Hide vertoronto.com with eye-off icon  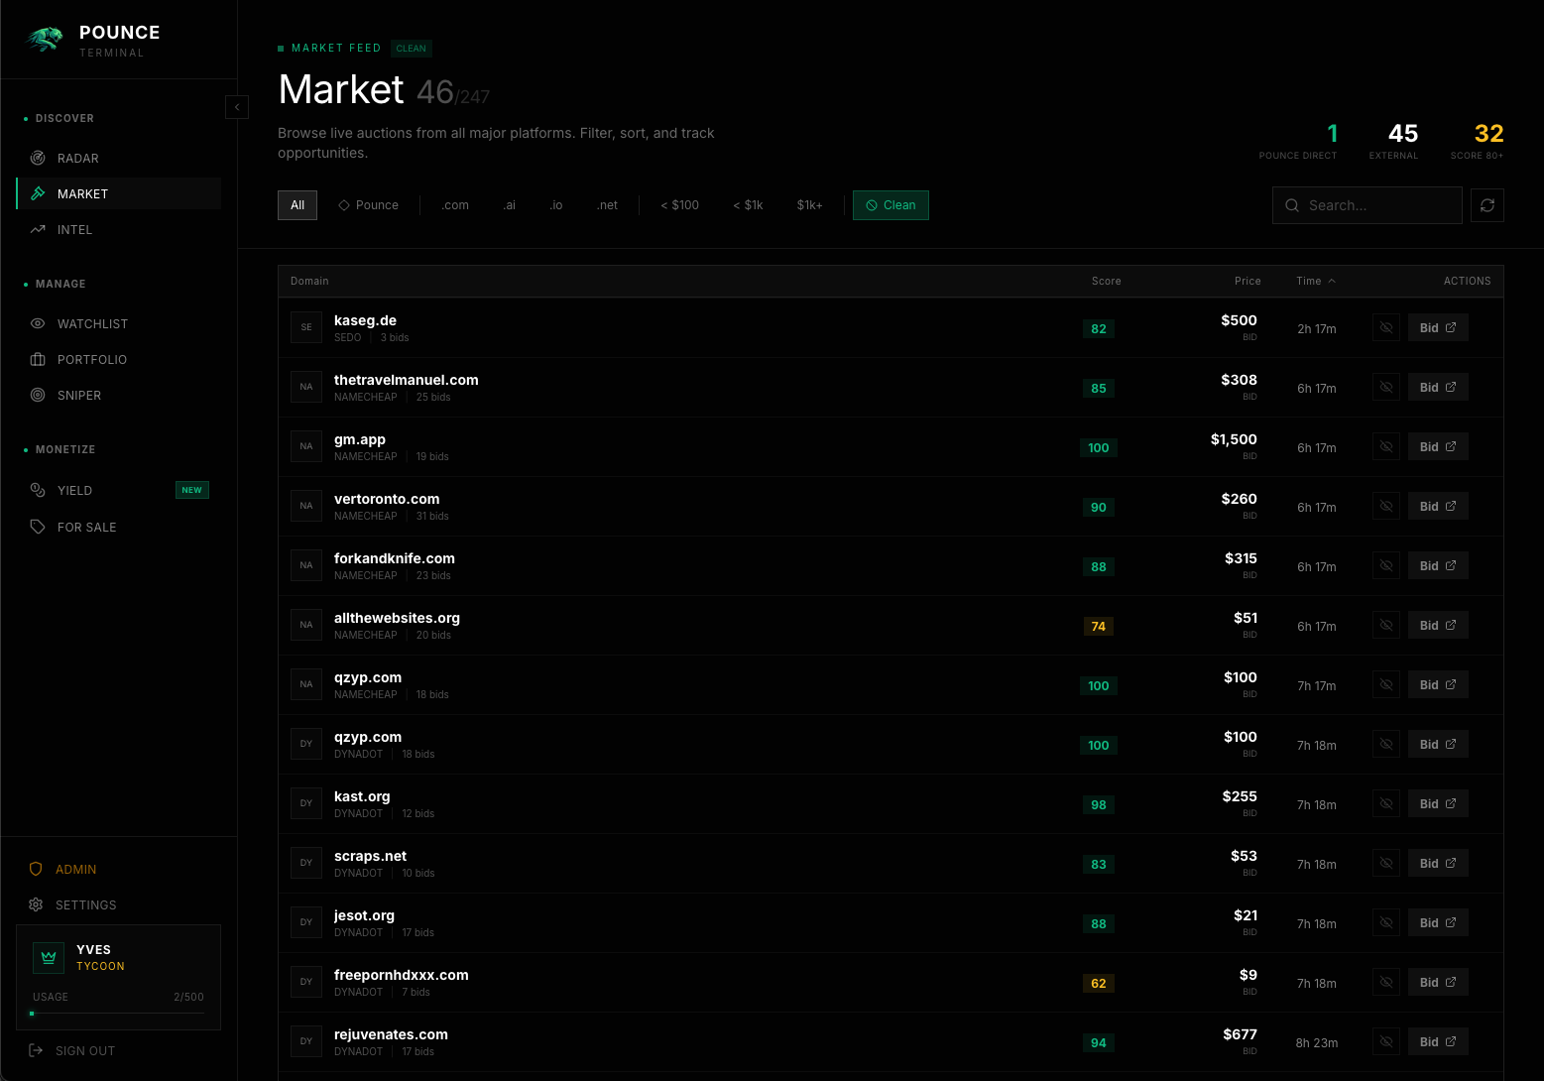point(1386,506)
